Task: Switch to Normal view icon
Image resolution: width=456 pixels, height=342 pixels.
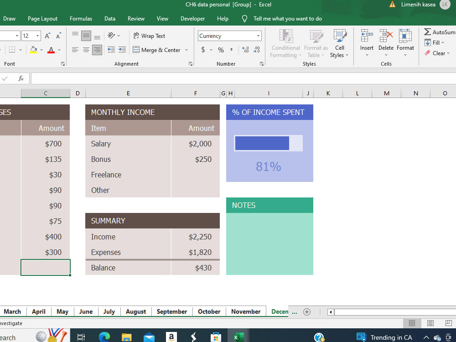Action: pos(412,323)
